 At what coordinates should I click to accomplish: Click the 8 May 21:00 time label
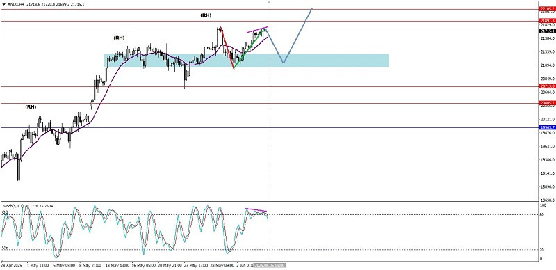pos(90,265)
